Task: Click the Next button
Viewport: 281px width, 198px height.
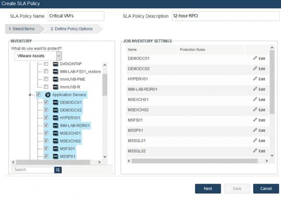Action: [208, 188]
